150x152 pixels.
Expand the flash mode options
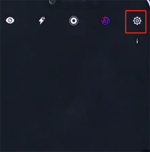coord(42,21)
